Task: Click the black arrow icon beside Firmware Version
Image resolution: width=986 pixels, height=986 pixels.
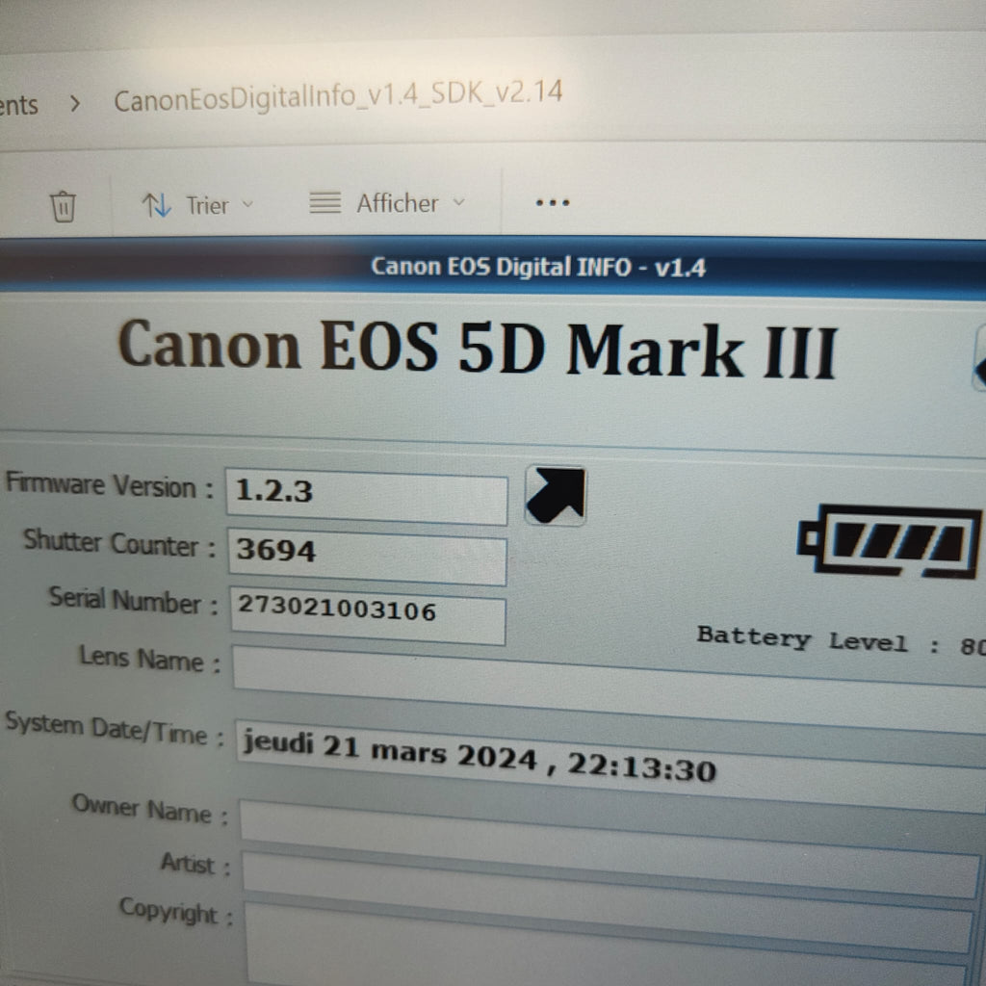Action: [554, 497]
